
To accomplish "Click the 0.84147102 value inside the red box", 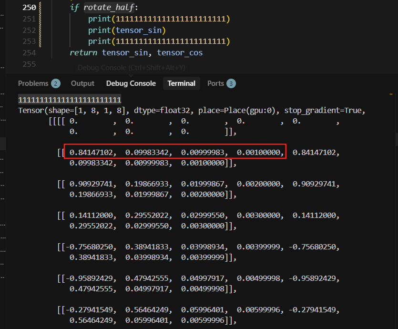I will (93, 152).
